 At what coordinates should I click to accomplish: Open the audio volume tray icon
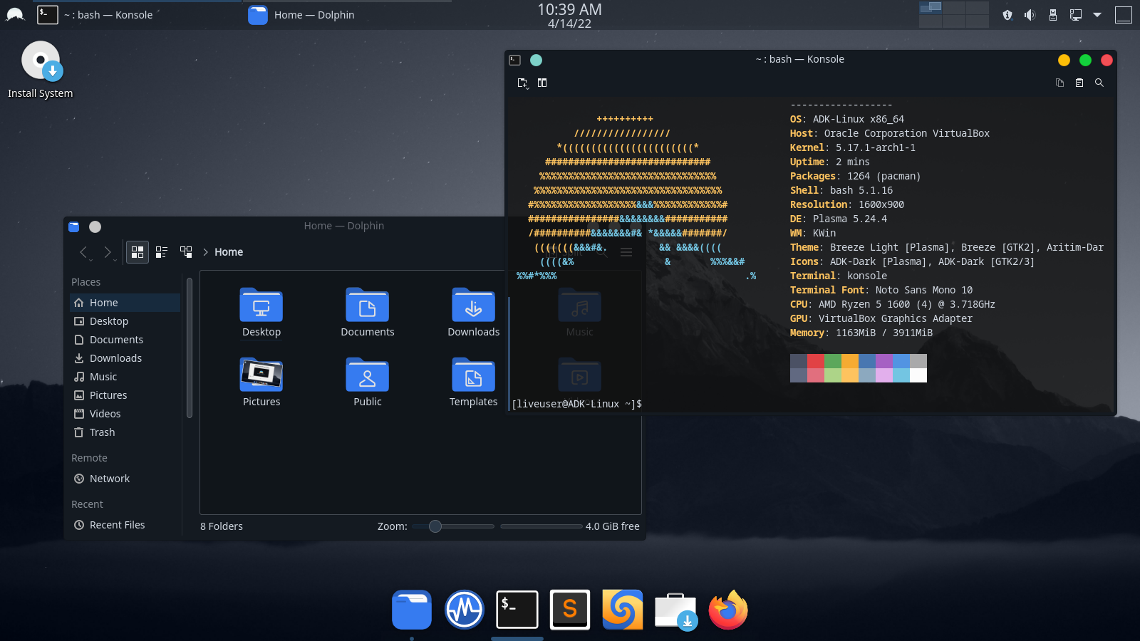point(1030,15)
